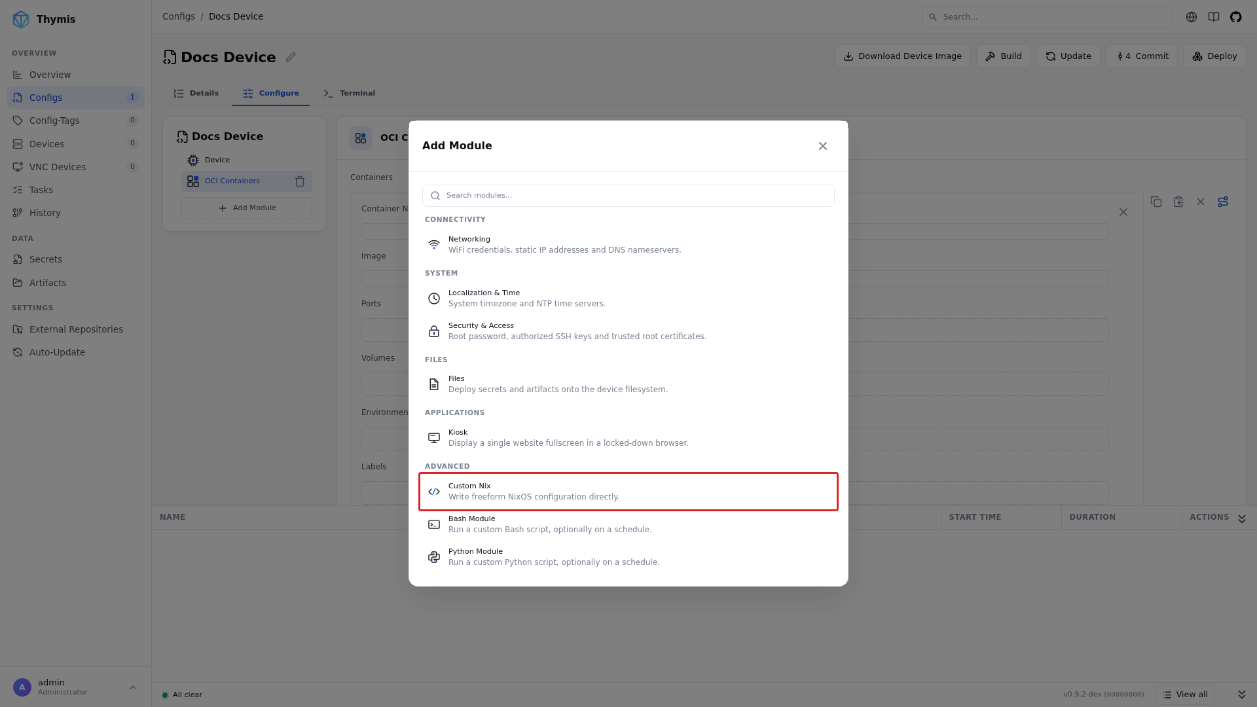Click the Configs breadcrumb link

(x=179, y=16)
